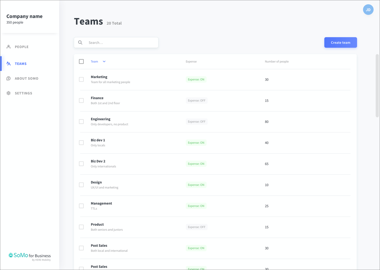
Task: Click the Engineering people count 80
Action: click(x=267, y=122)
